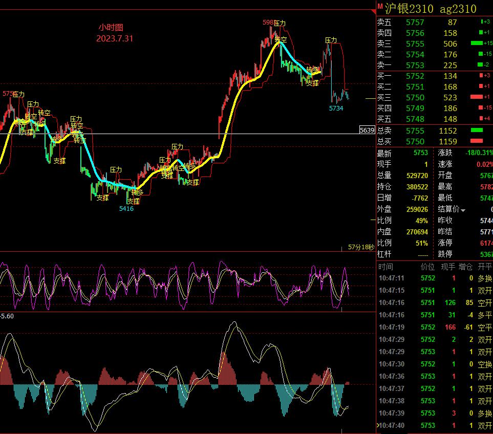Click the red M icon beside 沪银2310
Screen dimensions: 493x434
tap(380, 6)
